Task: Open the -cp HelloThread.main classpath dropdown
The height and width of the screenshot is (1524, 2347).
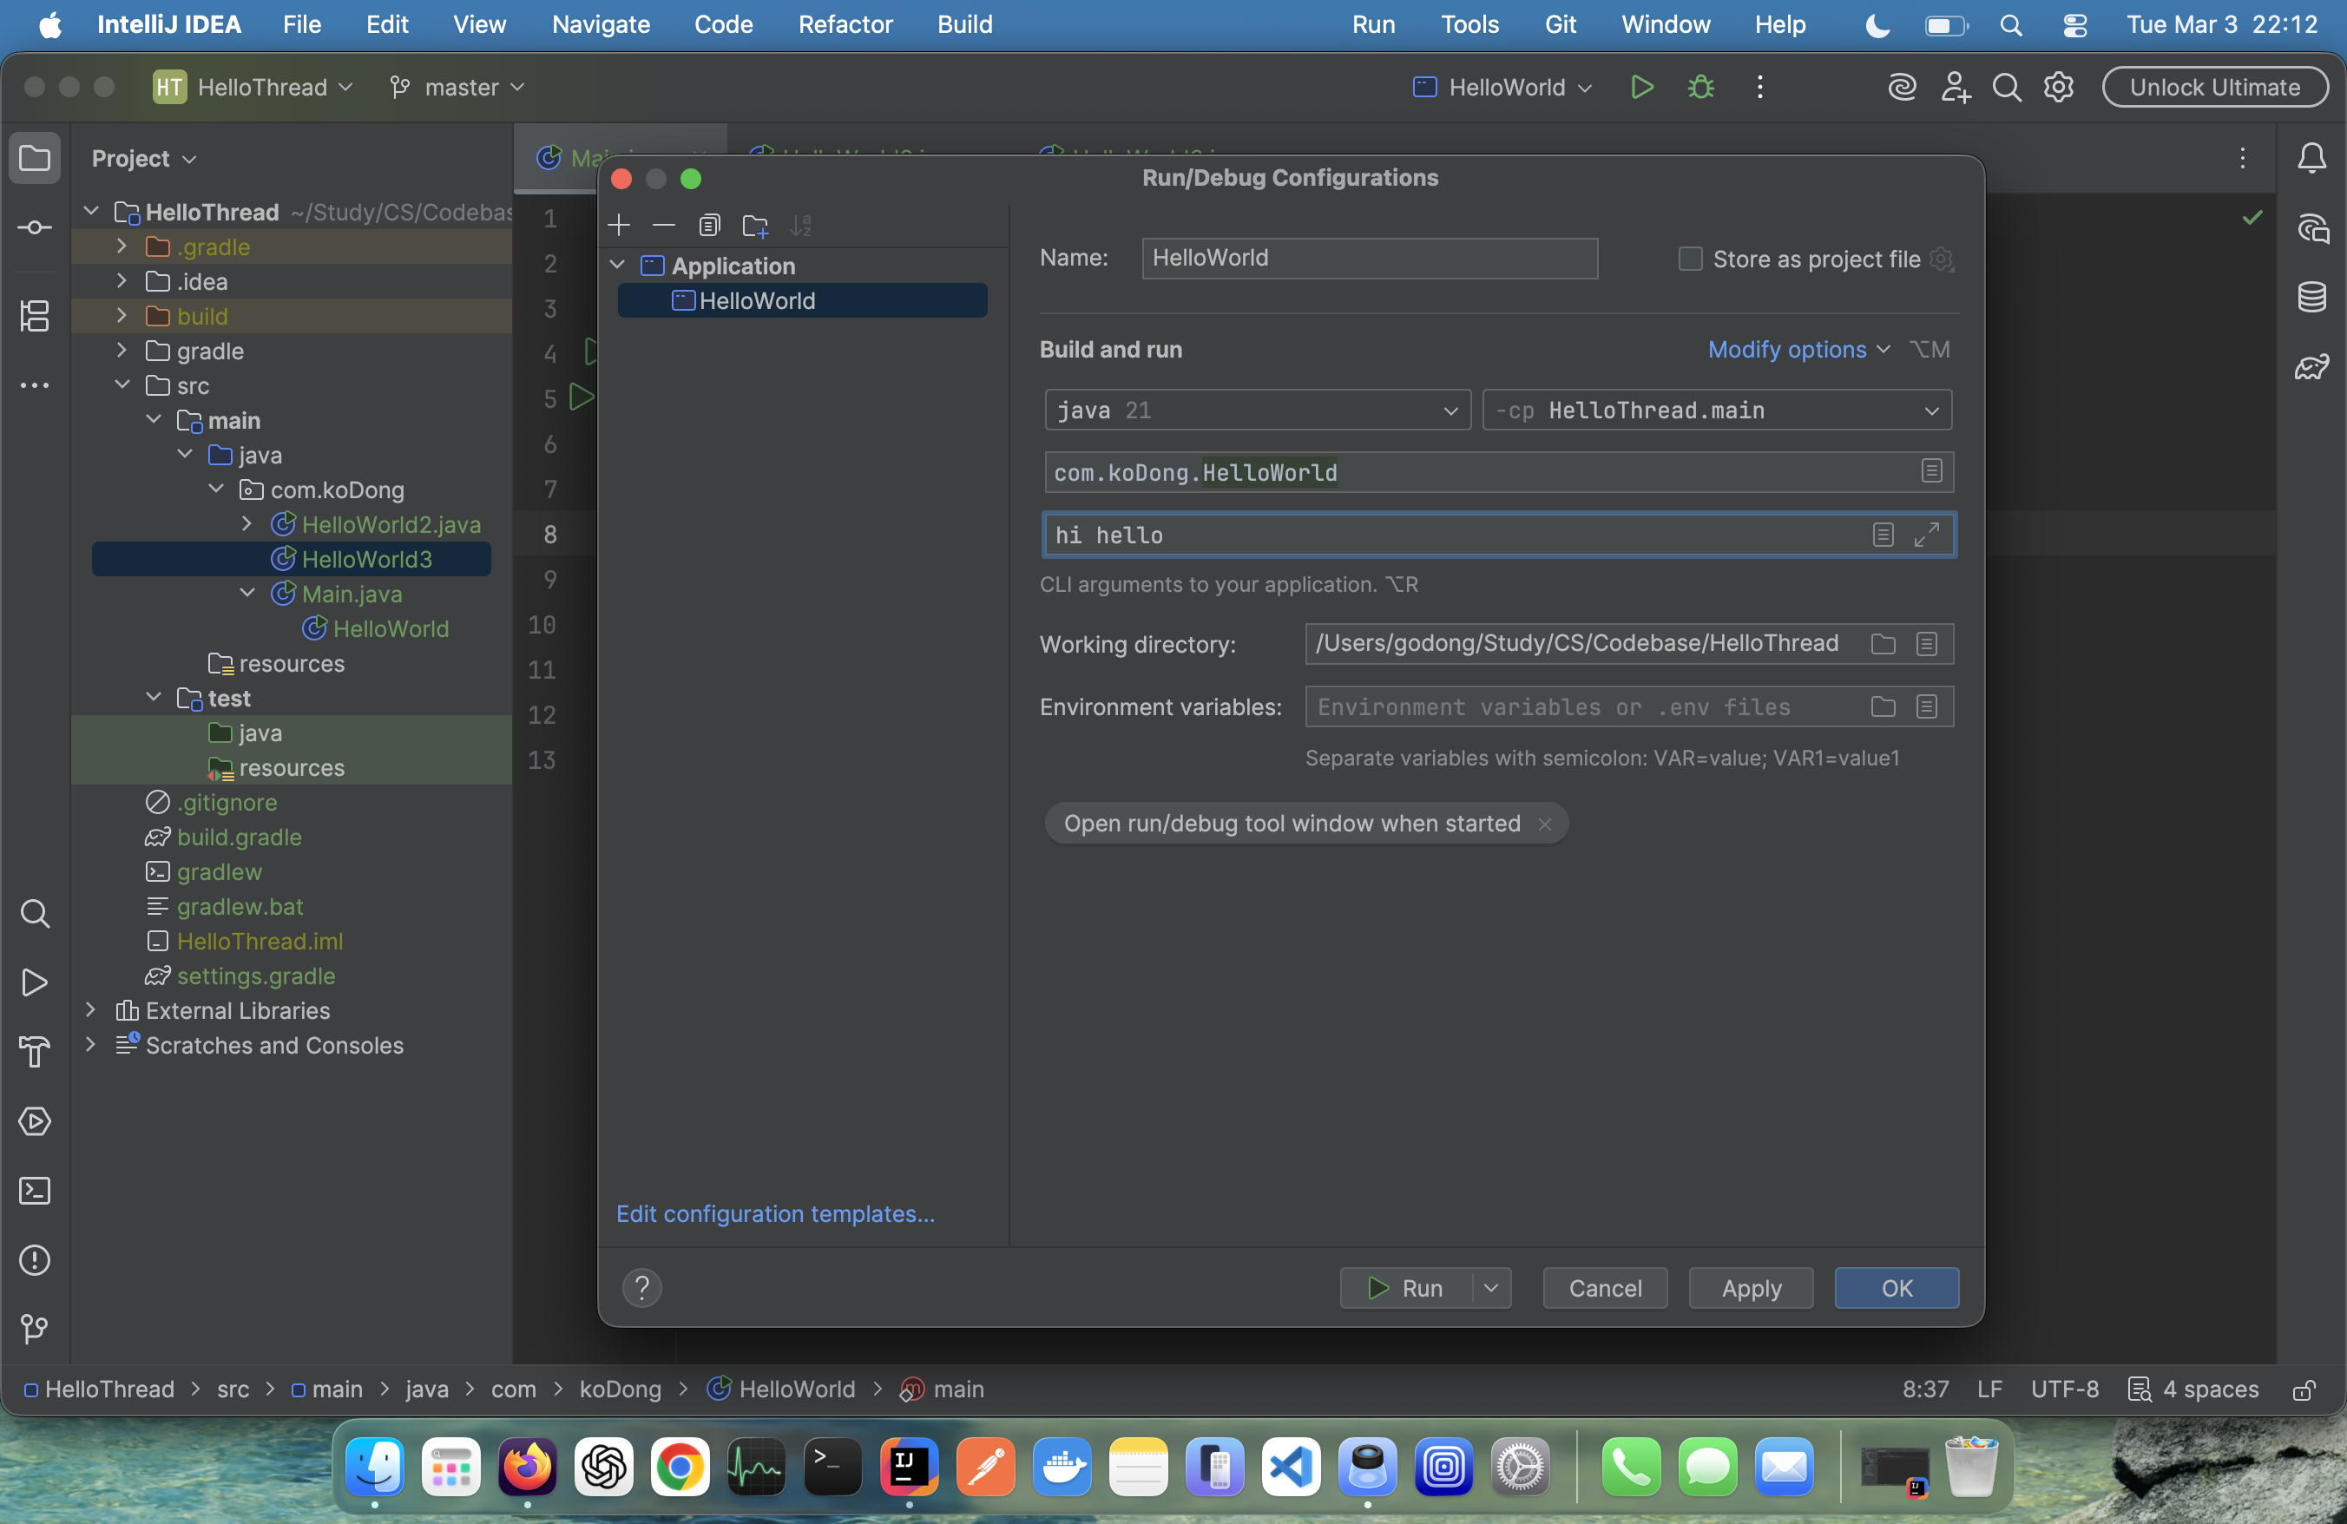Action: coord(1716,411)
